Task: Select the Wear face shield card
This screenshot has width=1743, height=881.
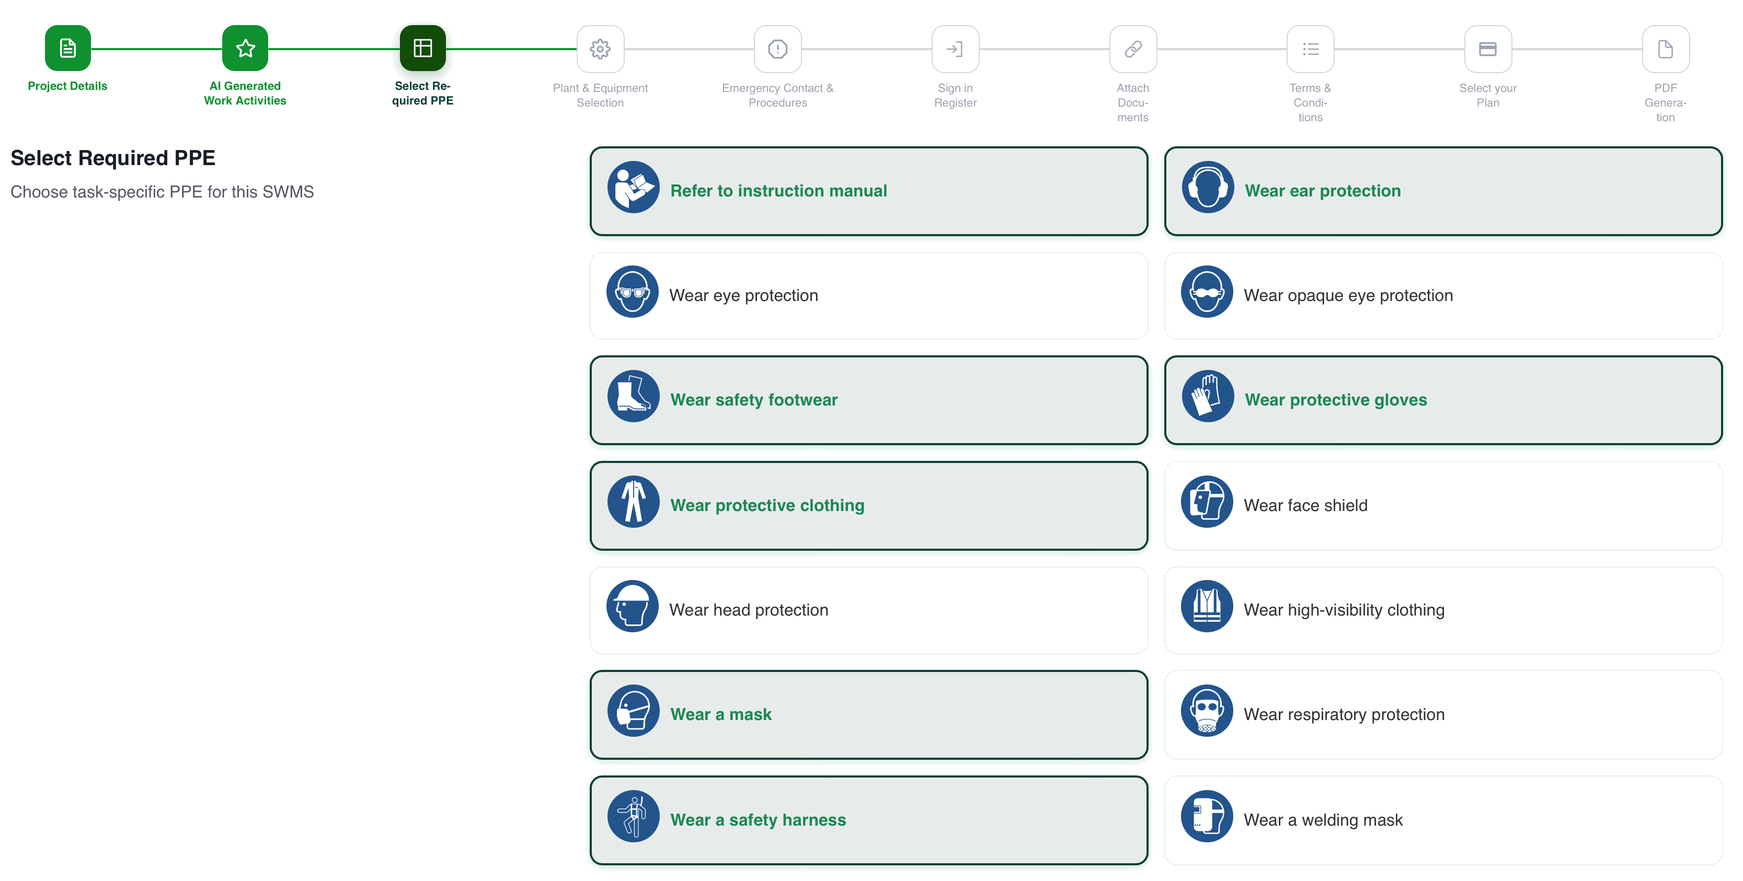Action: tap(1443, 506)
